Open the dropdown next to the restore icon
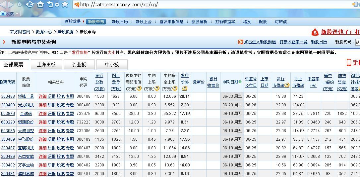The image size is (360, 177). [57, 5]
